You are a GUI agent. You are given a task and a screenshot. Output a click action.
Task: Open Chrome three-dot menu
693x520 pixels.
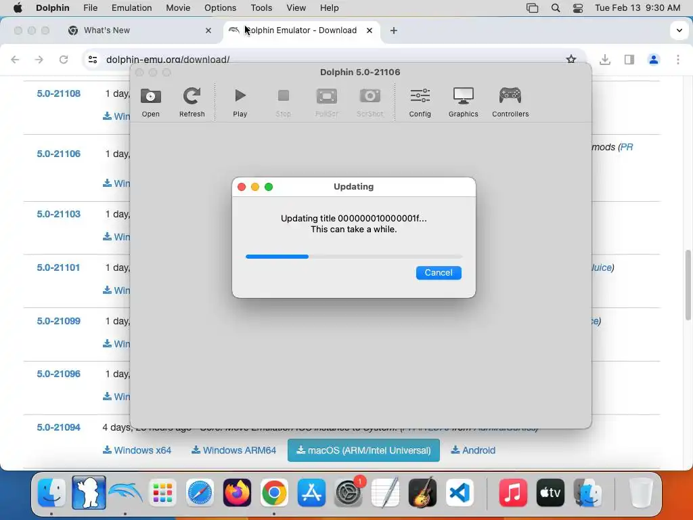click(678, 60)
